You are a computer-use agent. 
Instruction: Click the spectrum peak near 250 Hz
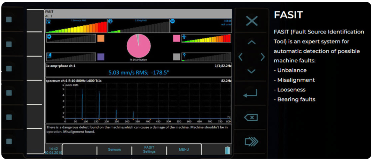pos(116,114)
